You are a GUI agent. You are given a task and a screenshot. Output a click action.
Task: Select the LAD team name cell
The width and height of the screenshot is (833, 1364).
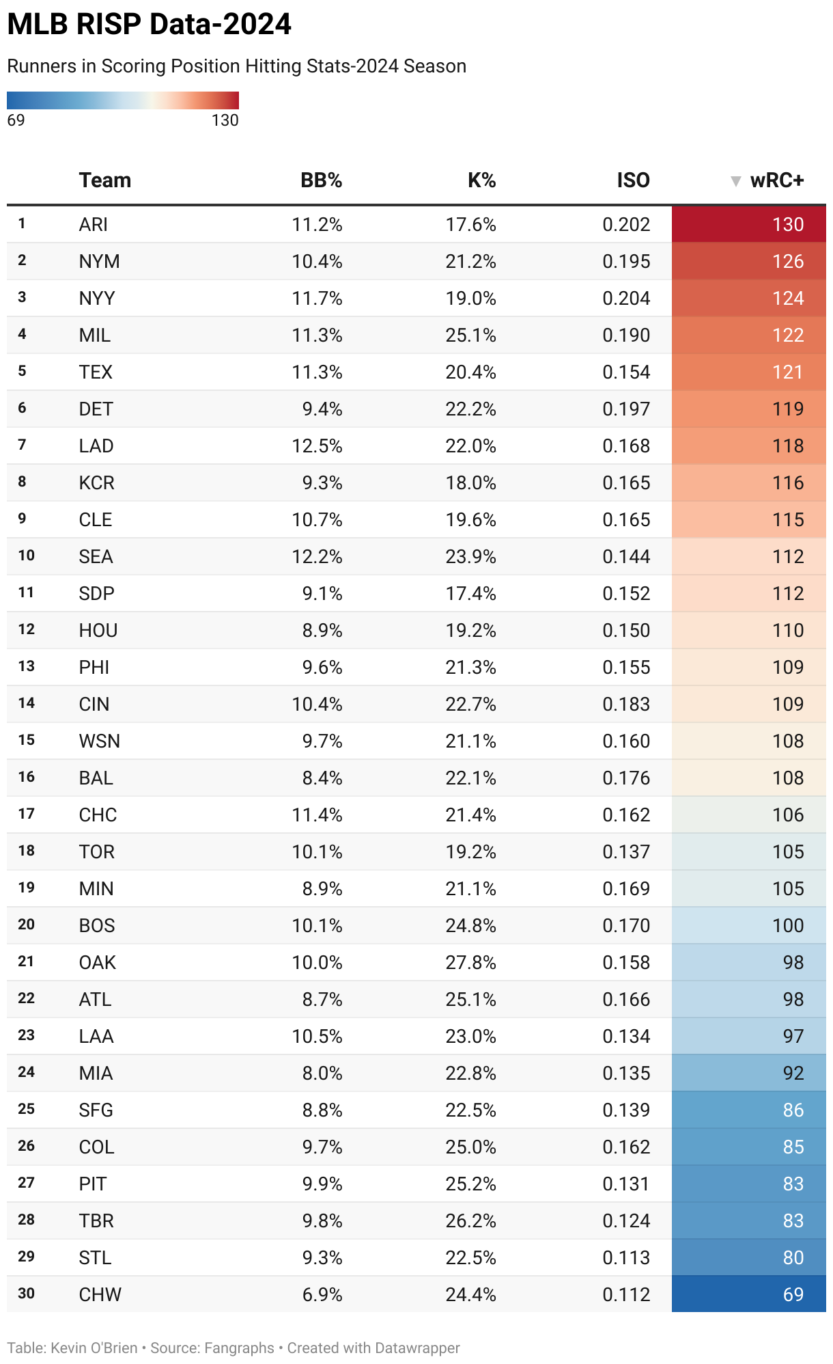pos(96,446)
